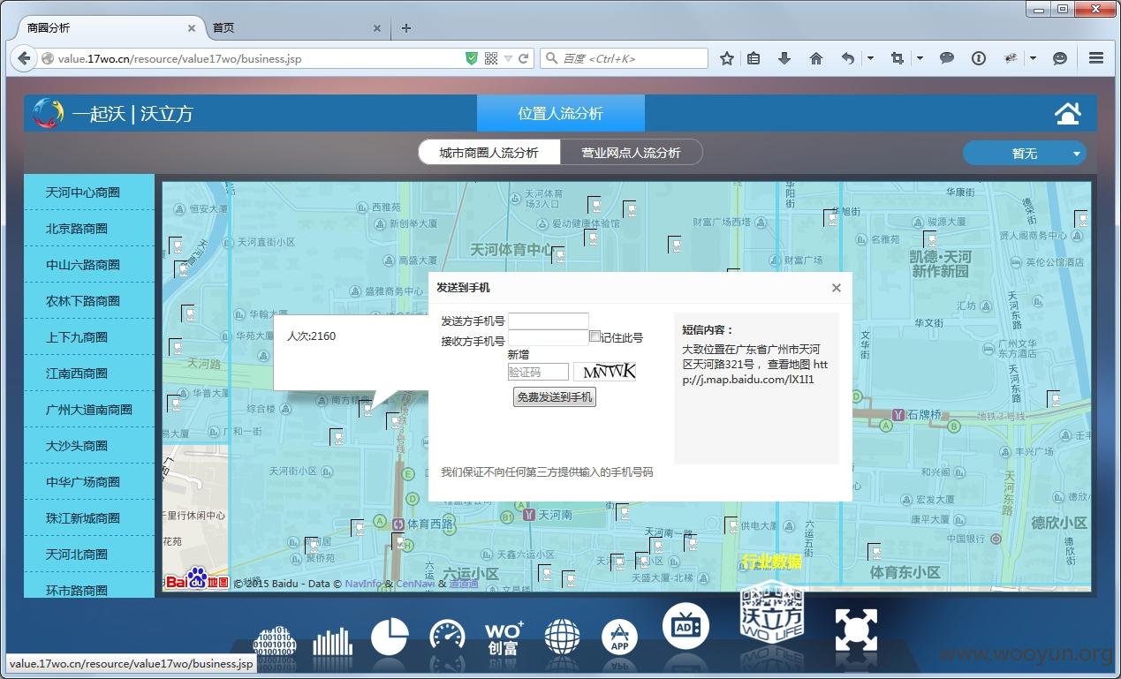Screen dimensions: 1121x679
Task: Open the browser hamburger menu
Action: pos(1096,58)
